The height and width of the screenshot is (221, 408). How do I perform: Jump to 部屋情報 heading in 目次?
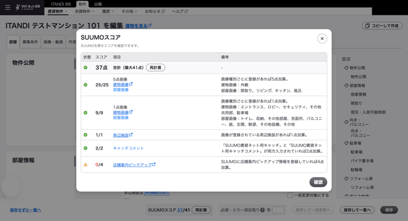coord(357,86)
